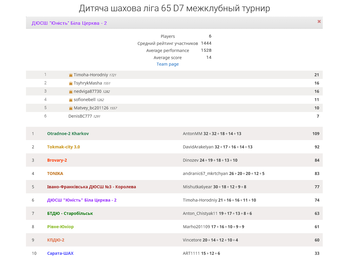Click the tournament title heading

174,8
